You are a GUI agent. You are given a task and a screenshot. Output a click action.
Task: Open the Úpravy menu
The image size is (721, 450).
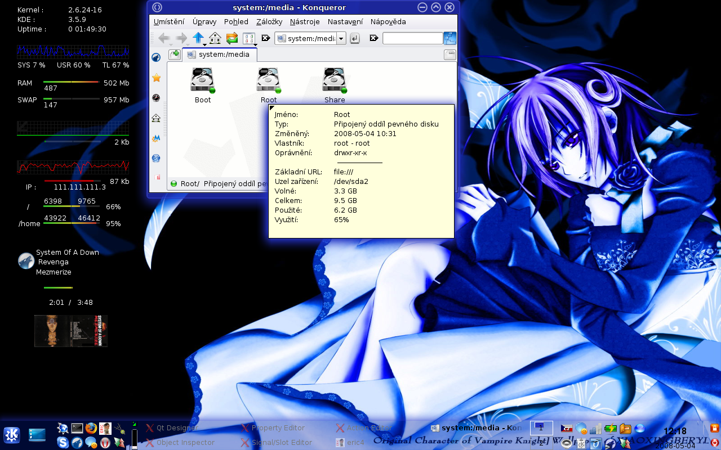204,21
